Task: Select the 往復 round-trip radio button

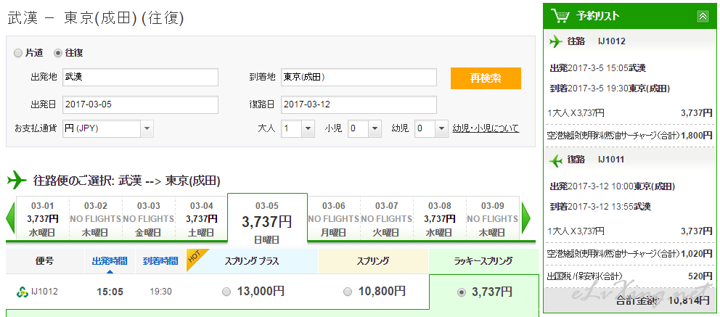Action: point(58,53)
